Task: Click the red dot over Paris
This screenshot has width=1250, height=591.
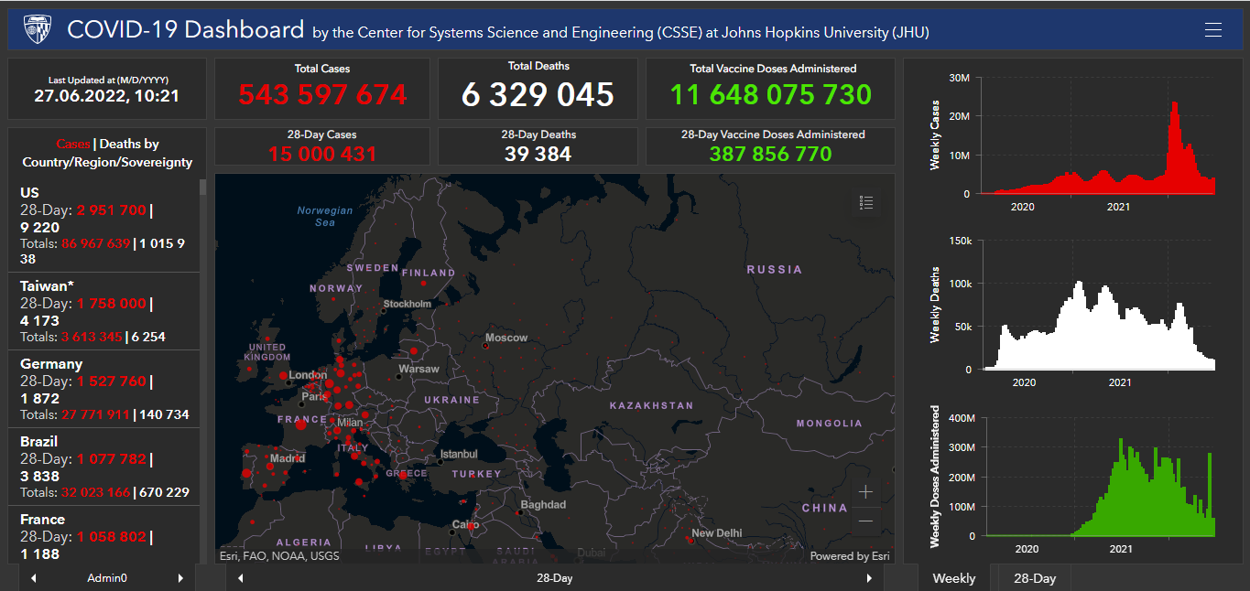Action: (329, 384)
